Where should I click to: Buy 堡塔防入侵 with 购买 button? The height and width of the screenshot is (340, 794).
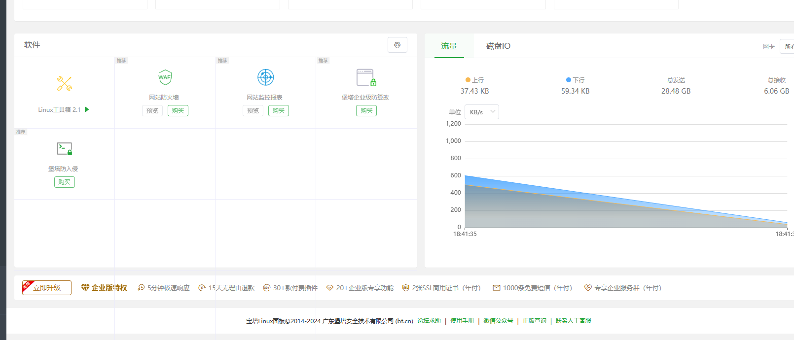pos(65,182)
